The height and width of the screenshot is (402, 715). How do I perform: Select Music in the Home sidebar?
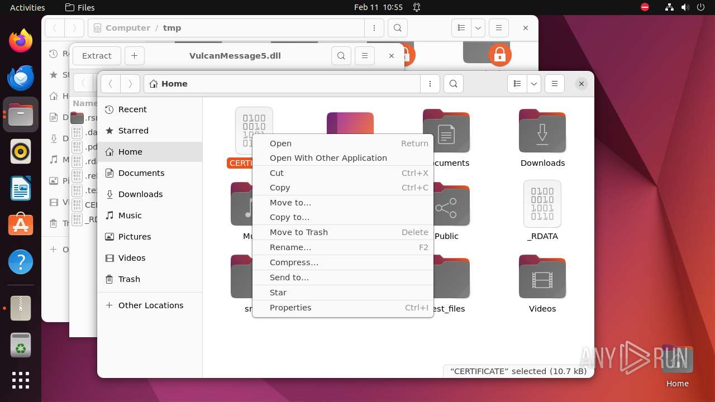pos(150,216)
